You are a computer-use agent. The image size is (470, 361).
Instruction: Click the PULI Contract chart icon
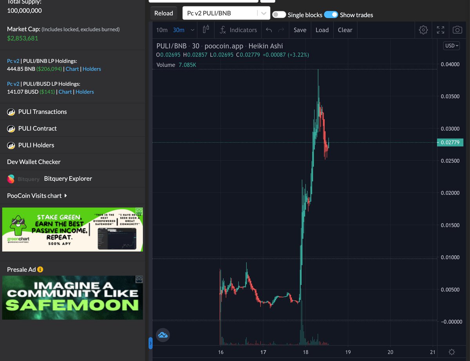(11, 128)
